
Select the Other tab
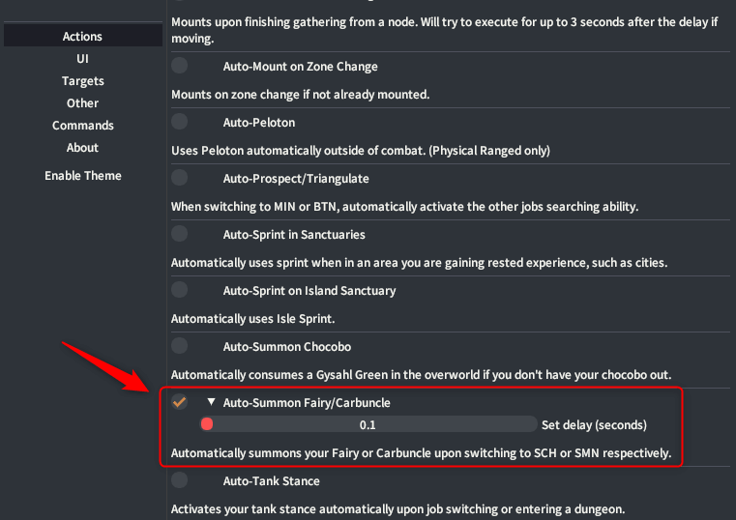pyautogui.click(x=82, y=103)
